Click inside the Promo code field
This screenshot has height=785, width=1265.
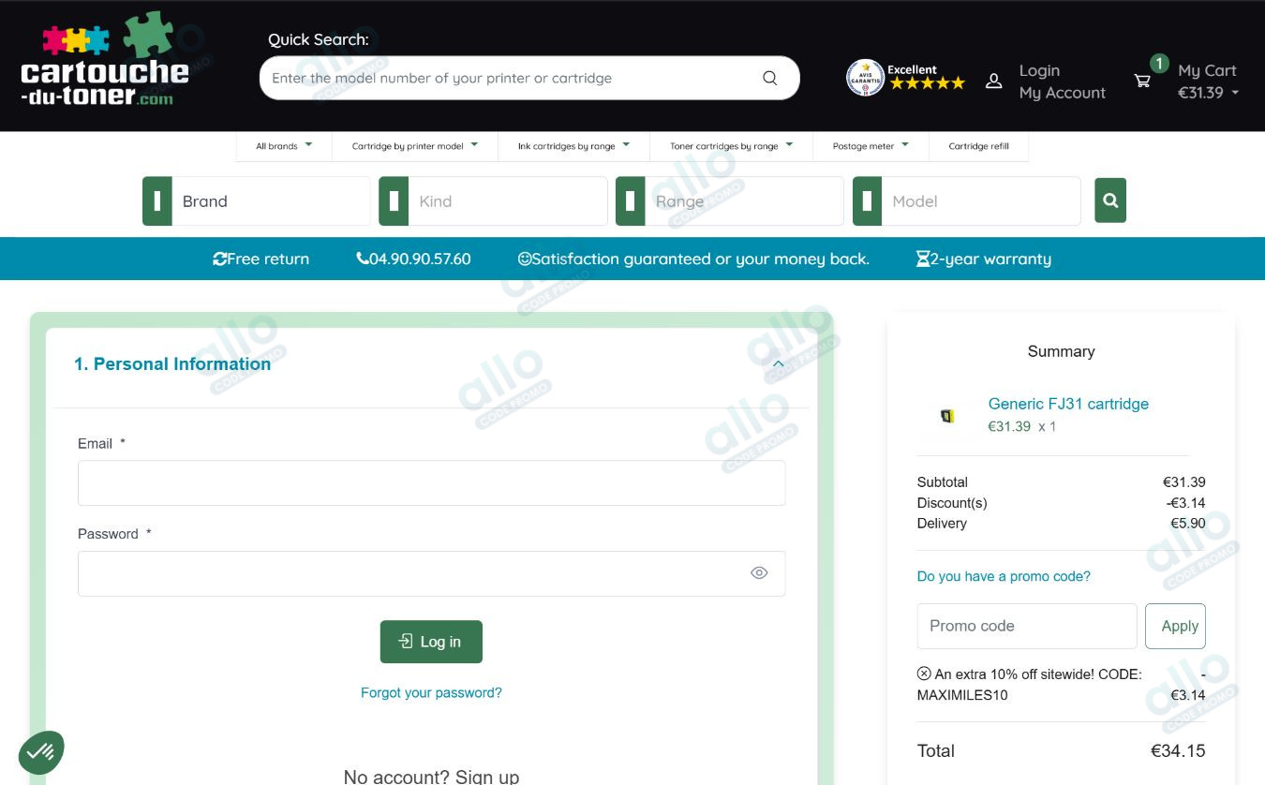point(1026,626)
